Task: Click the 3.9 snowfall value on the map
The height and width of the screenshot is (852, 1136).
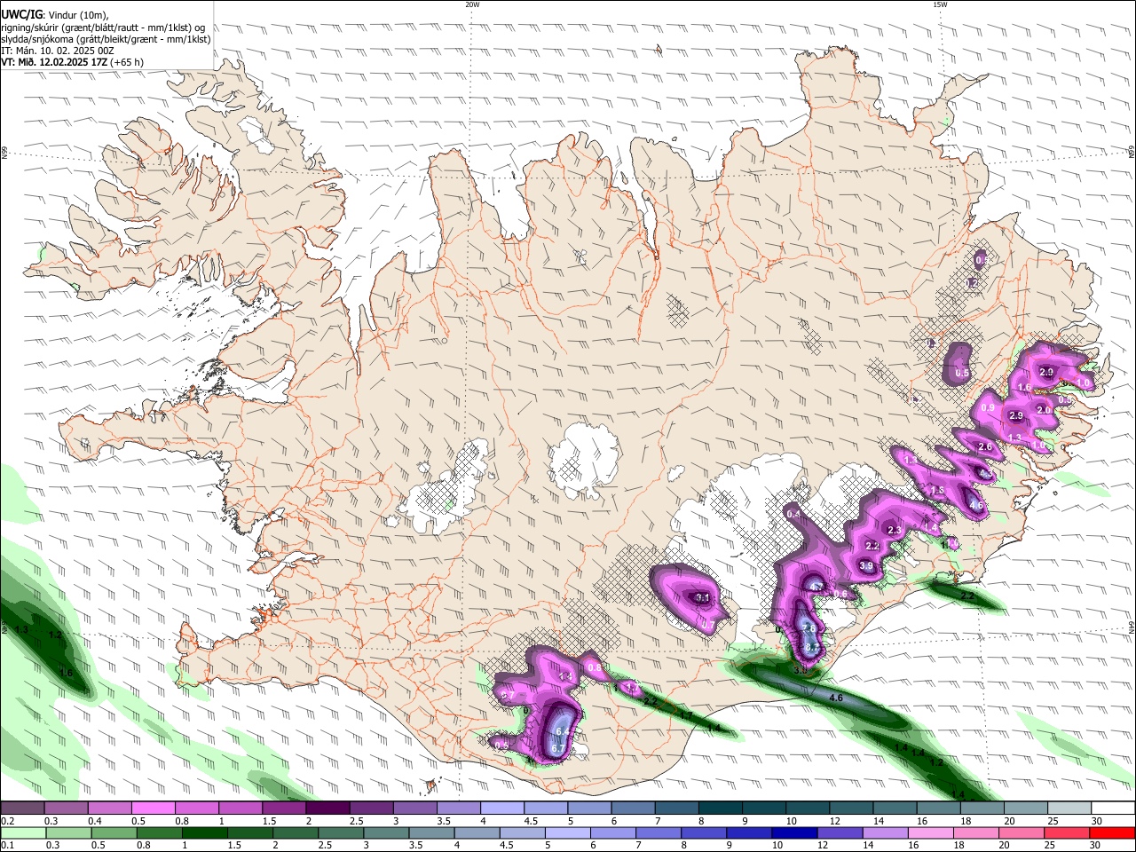Action: click(868, 565)
